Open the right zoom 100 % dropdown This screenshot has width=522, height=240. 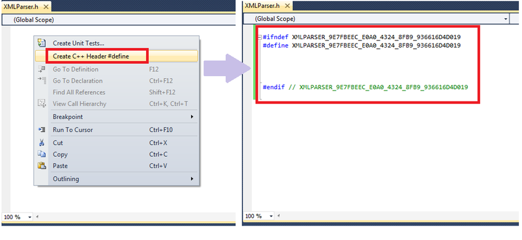(271, 216)
